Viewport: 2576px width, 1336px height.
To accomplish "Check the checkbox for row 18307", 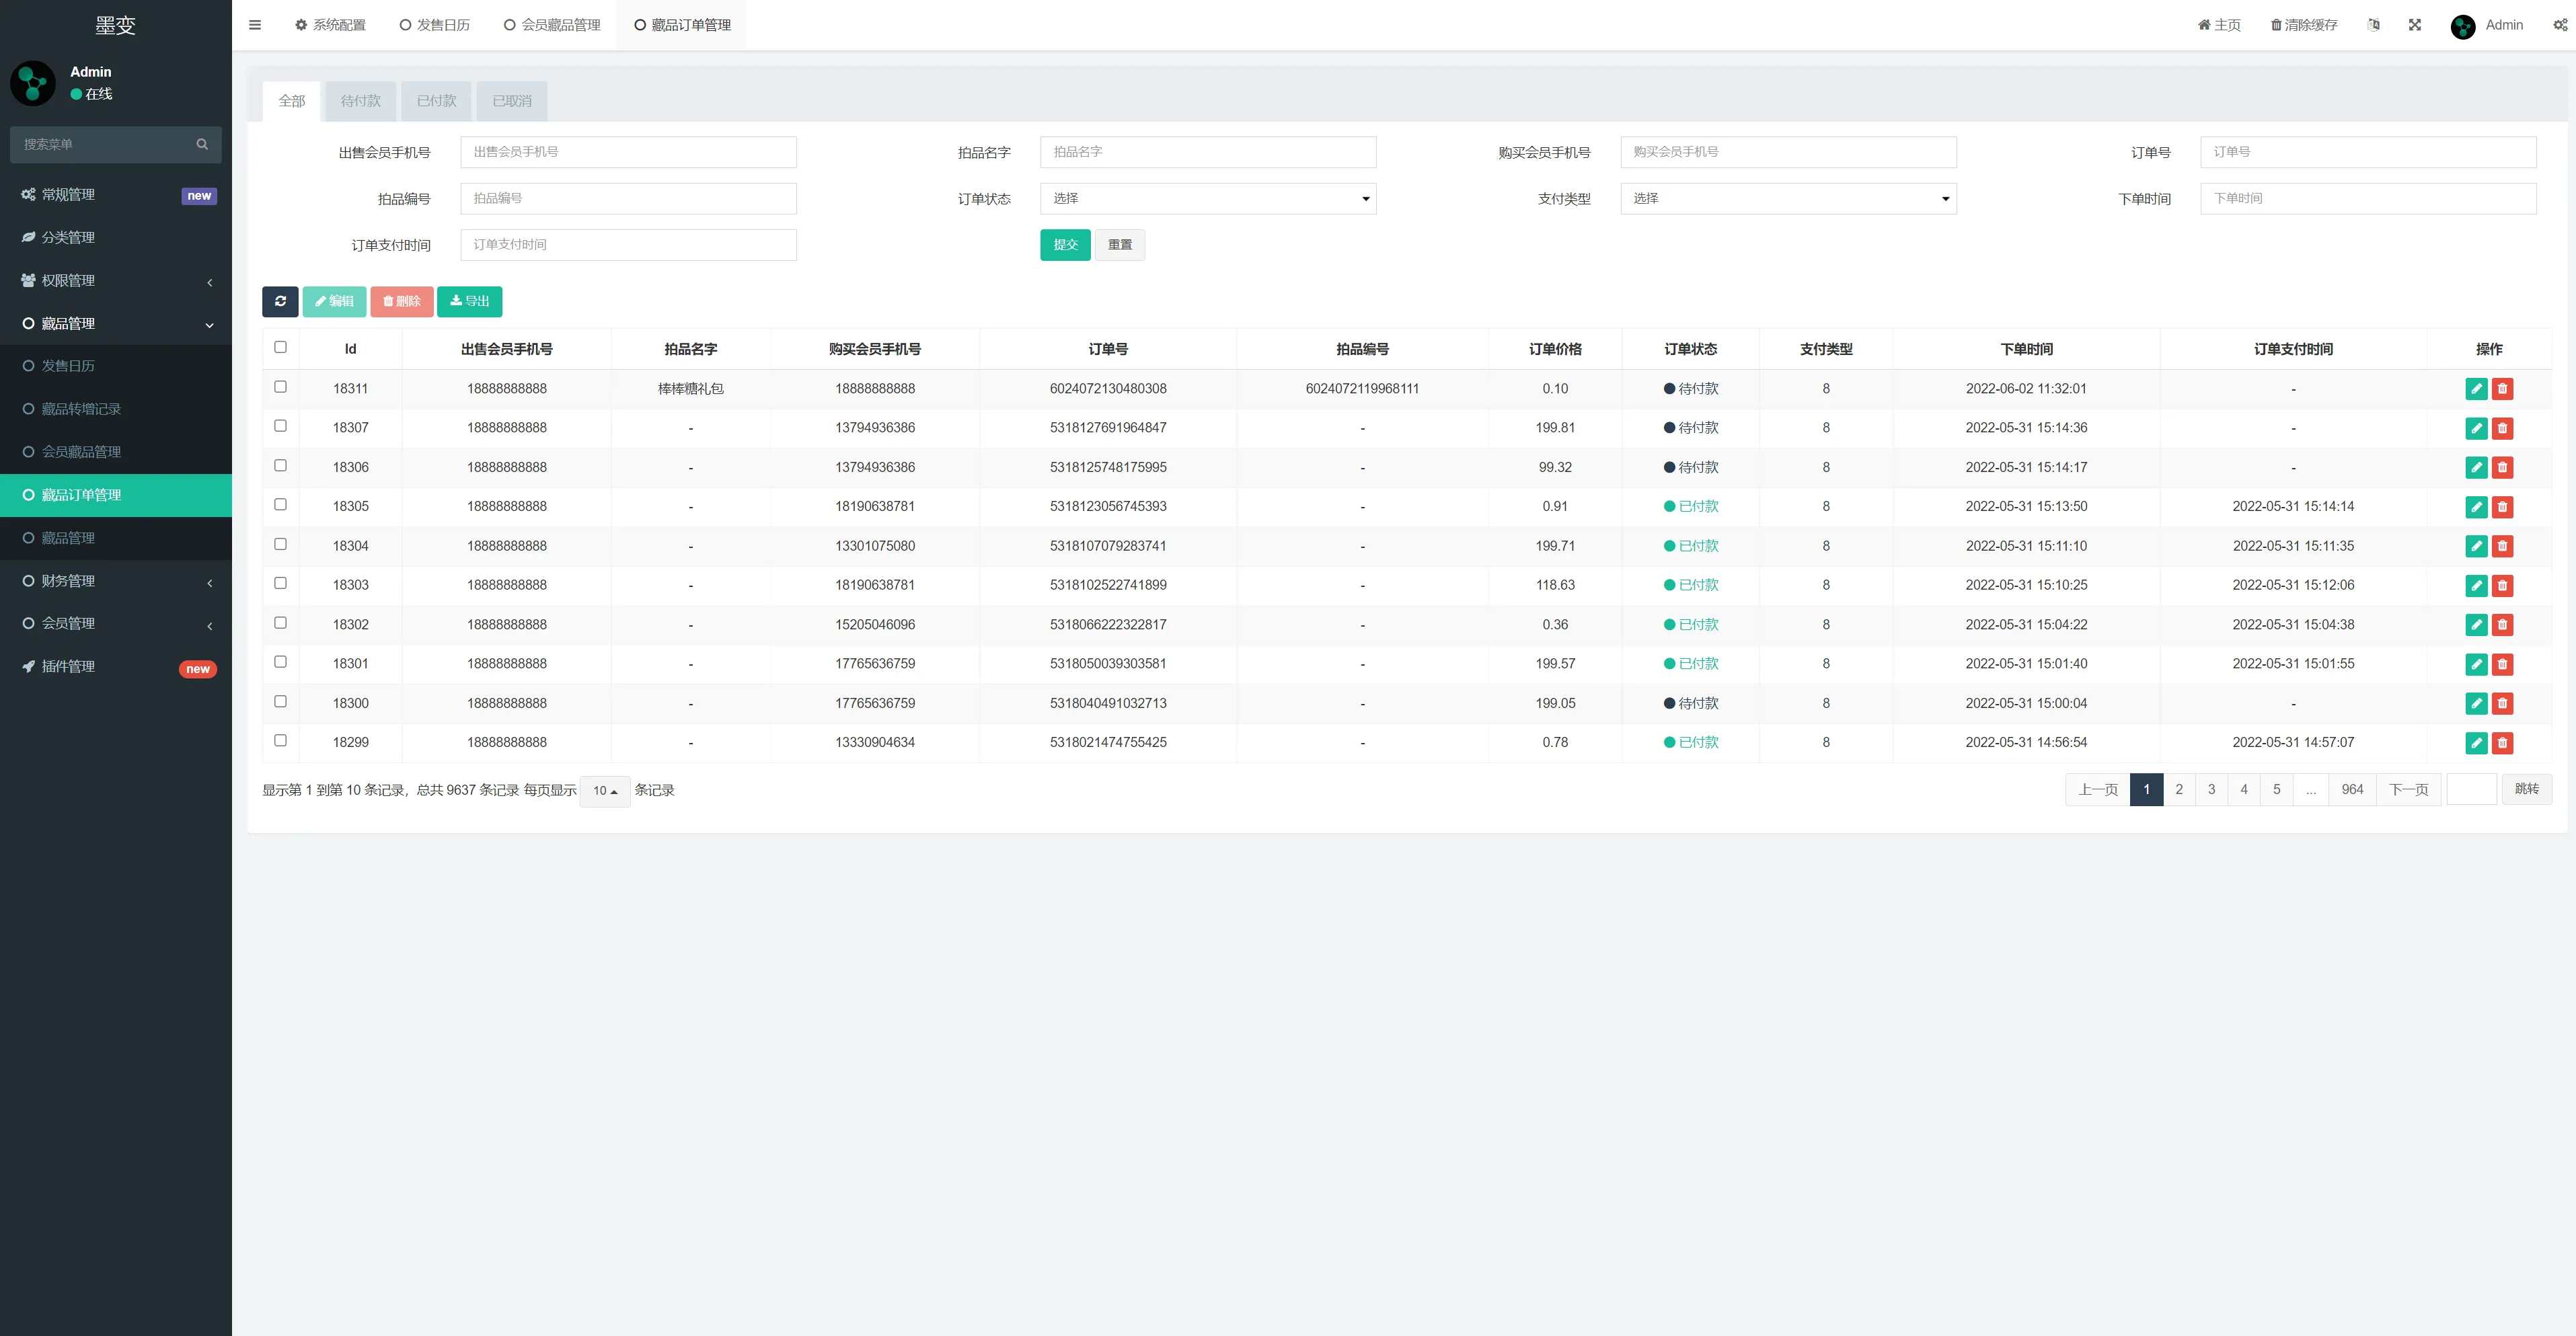I will coord(280,426).
